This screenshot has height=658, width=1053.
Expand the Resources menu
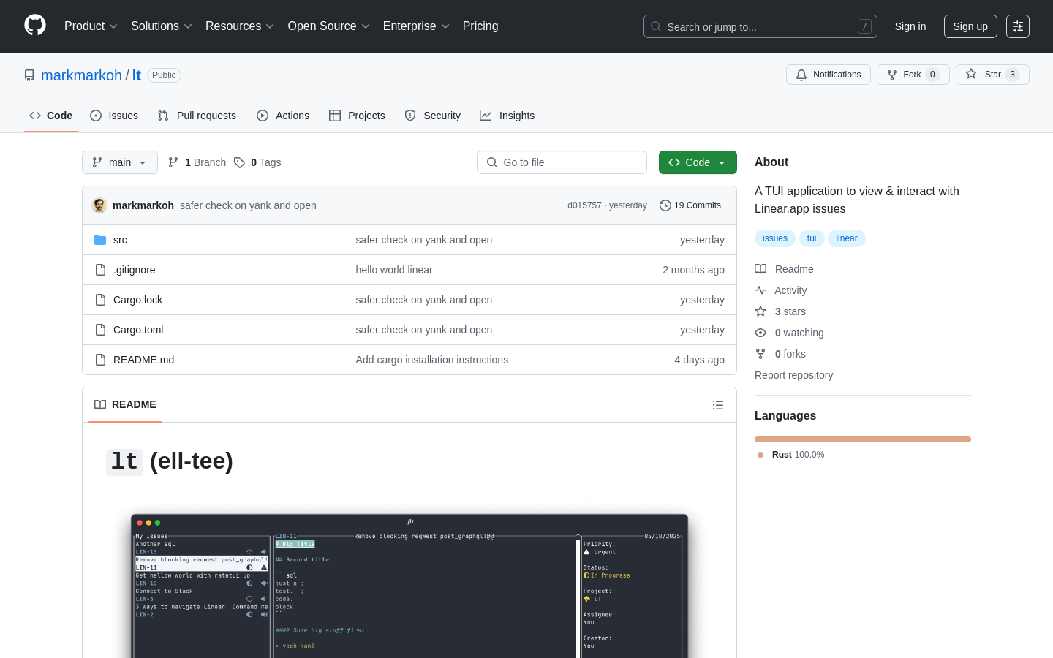pyautogui.click(x=240, y=26)
